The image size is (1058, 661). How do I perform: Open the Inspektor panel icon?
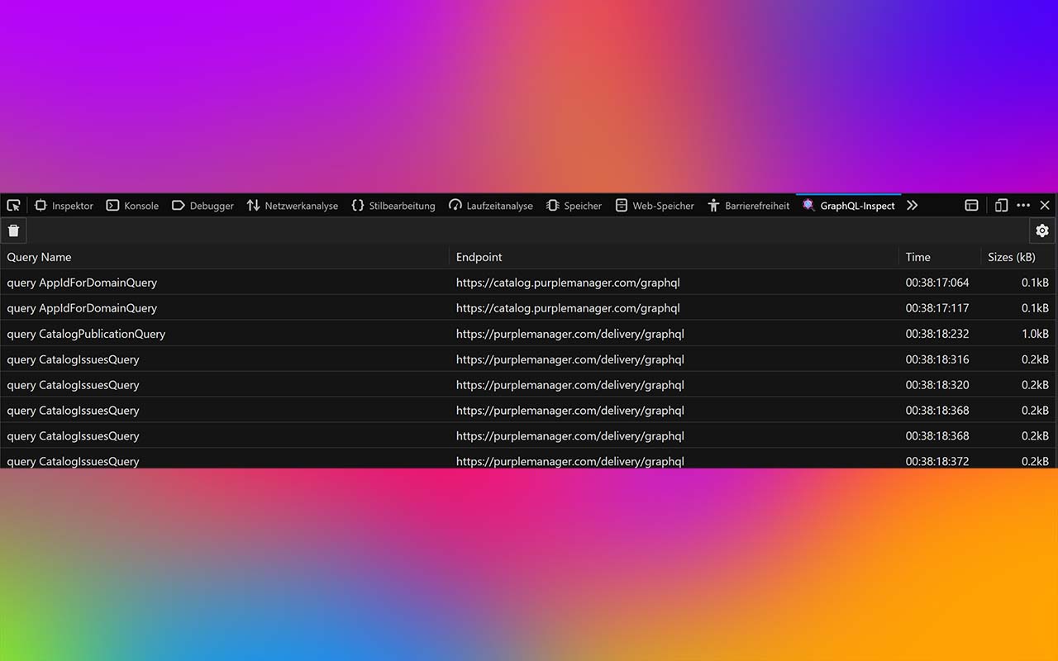(x=64, y=205)
